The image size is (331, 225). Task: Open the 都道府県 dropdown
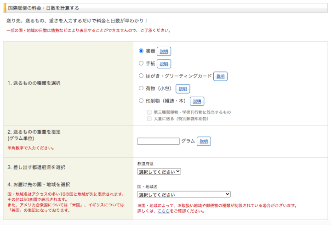(159, 171)
